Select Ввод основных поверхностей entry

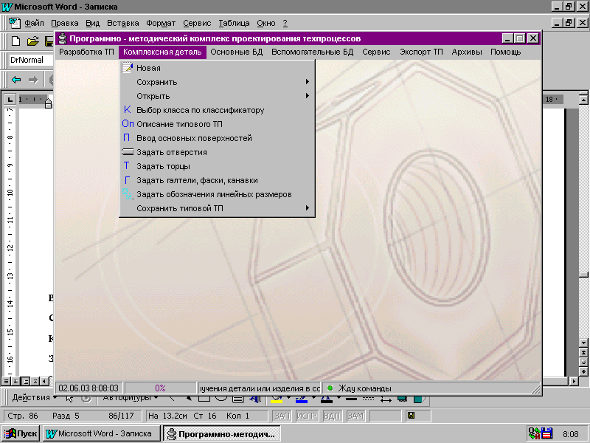(x=194, y=138)
